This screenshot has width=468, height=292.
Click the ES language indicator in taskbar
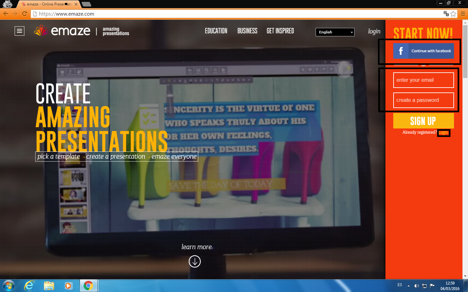400,285
